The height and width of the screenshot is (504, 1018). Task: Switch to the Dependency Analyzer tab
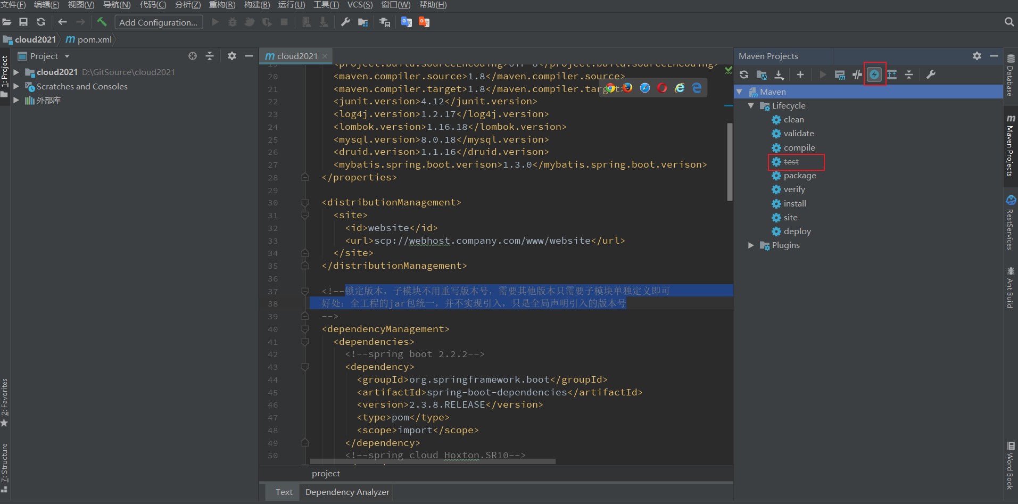click(x=347, y=492)
